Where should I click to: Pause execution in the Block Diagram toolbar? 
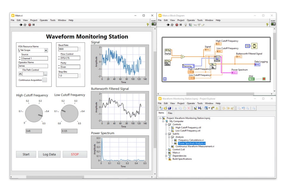point(180,25)
